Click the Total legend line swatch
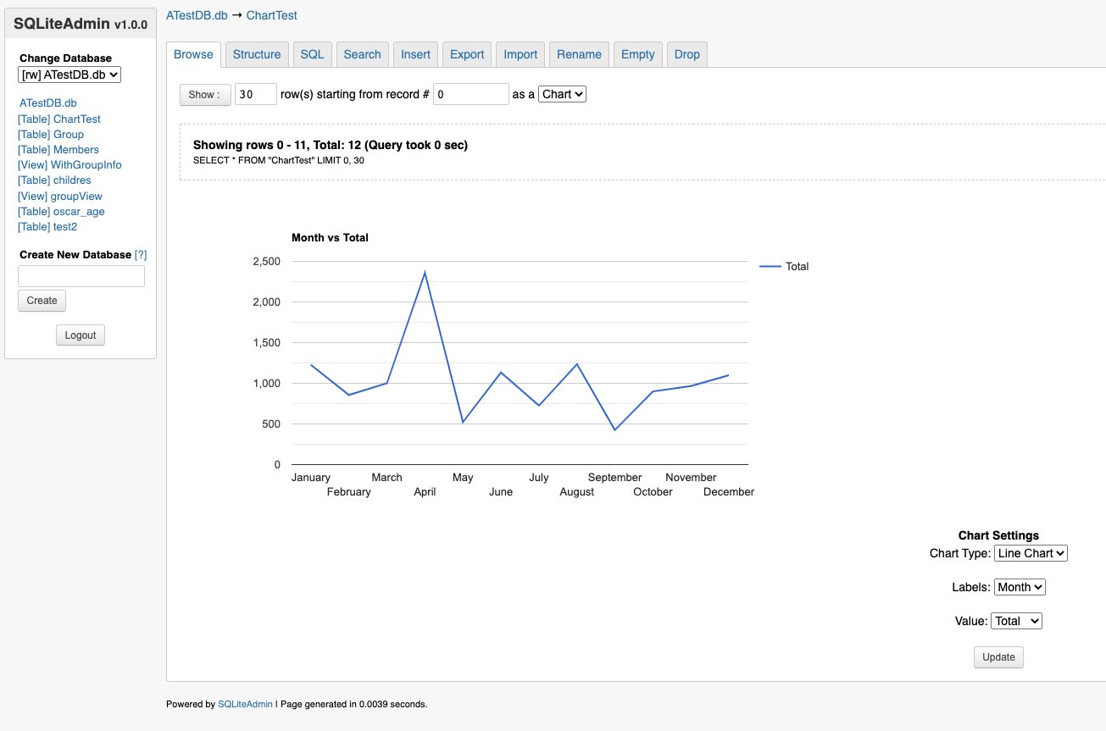The image size is (1106, 731). click(x=770, y=266)
